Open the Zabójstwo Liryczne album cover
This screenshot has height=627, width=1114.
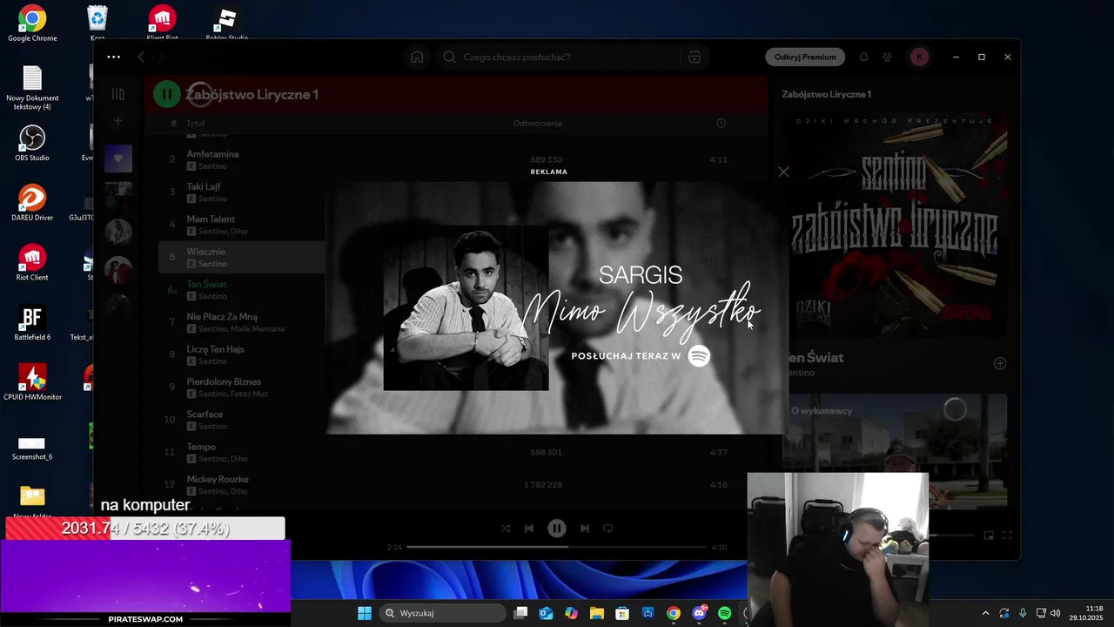[894, 225]
